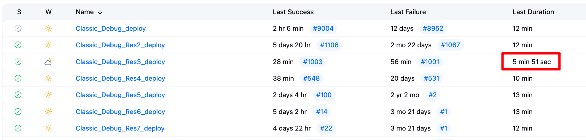Open last failed build #8952
This screenshot has height=140, width=586.
(433, 28)
